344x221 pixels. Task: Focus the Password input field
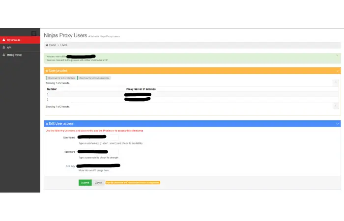click(x=98, y=152)
